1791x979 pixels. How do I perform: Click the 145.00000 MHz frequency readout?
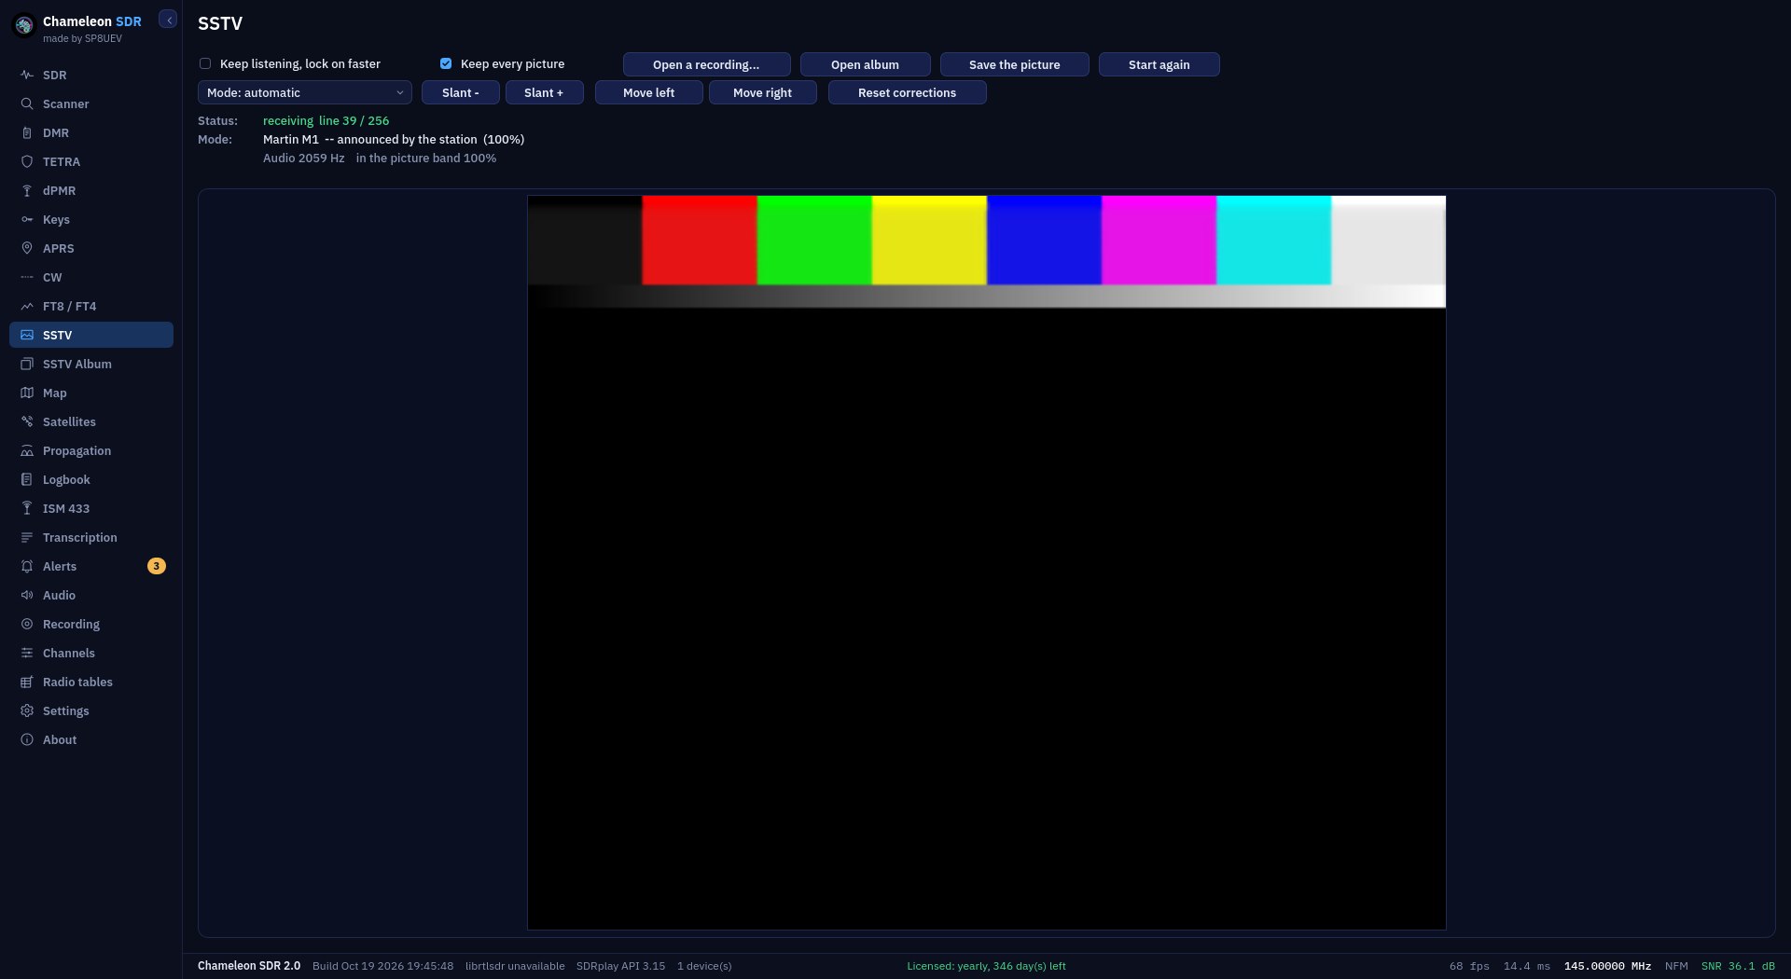pyautogui.click(x=1607, y=966)
